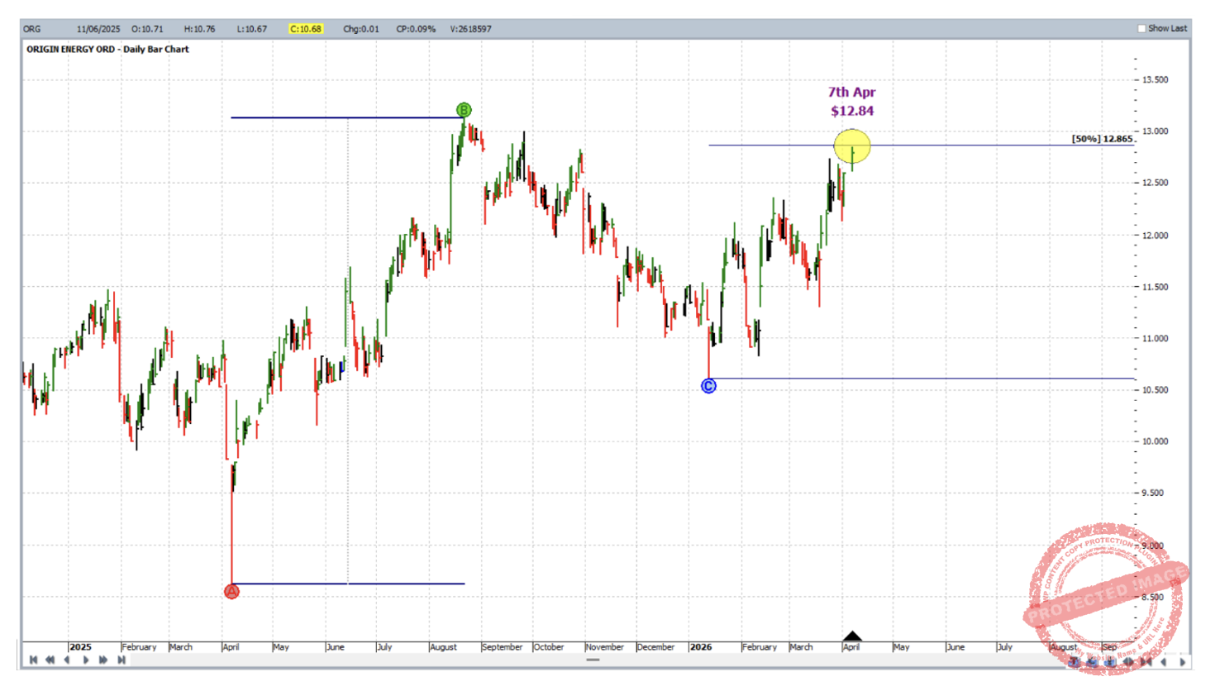Screen dimensions: 1220x691
Task: Step forward one bar with the single right arrow
Action: [x=86, y=660]
